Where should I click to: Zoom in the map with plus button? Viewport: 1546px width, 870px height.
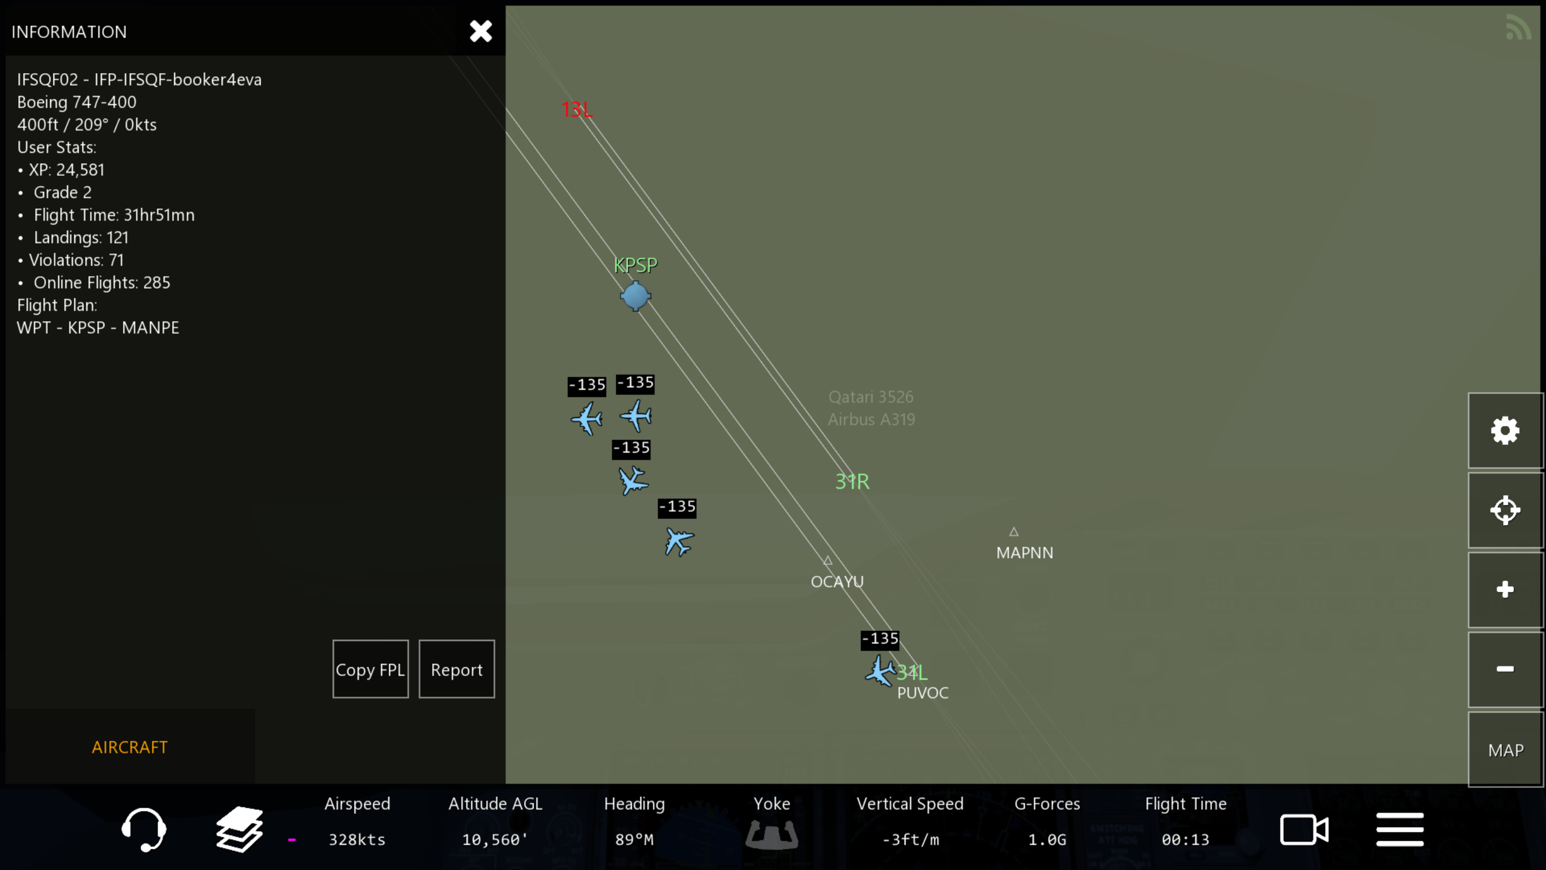1504,590
